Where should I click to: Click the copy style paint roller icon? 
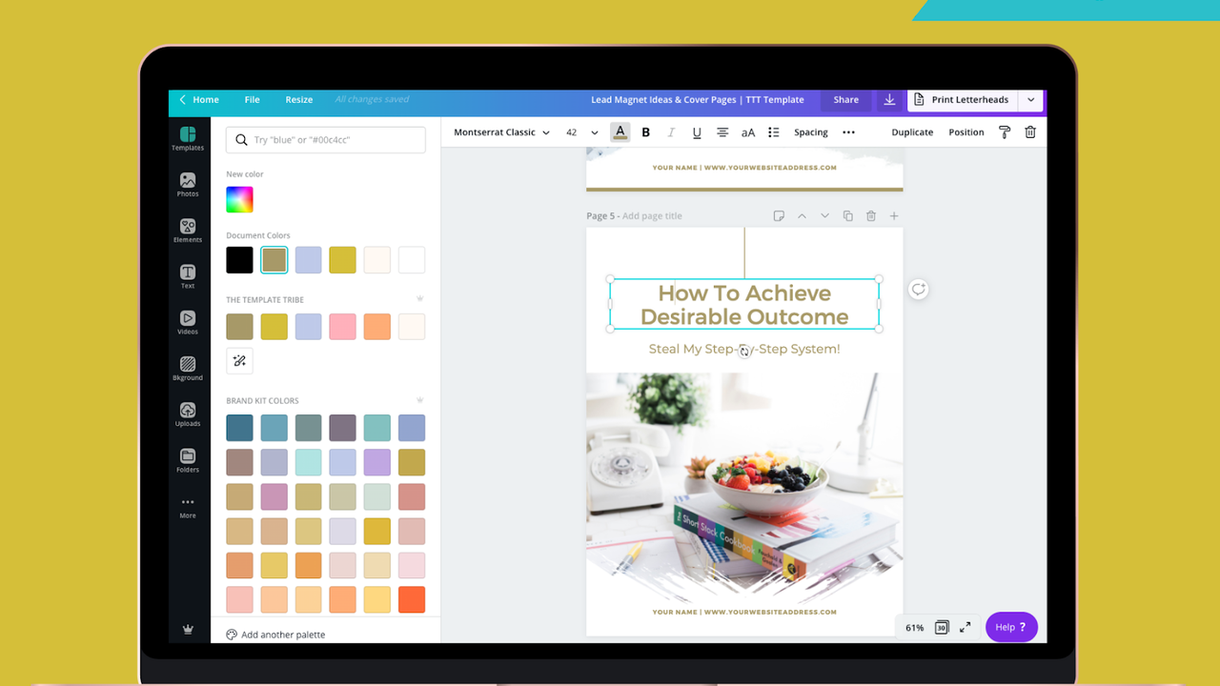click(x=1005, y=132)
